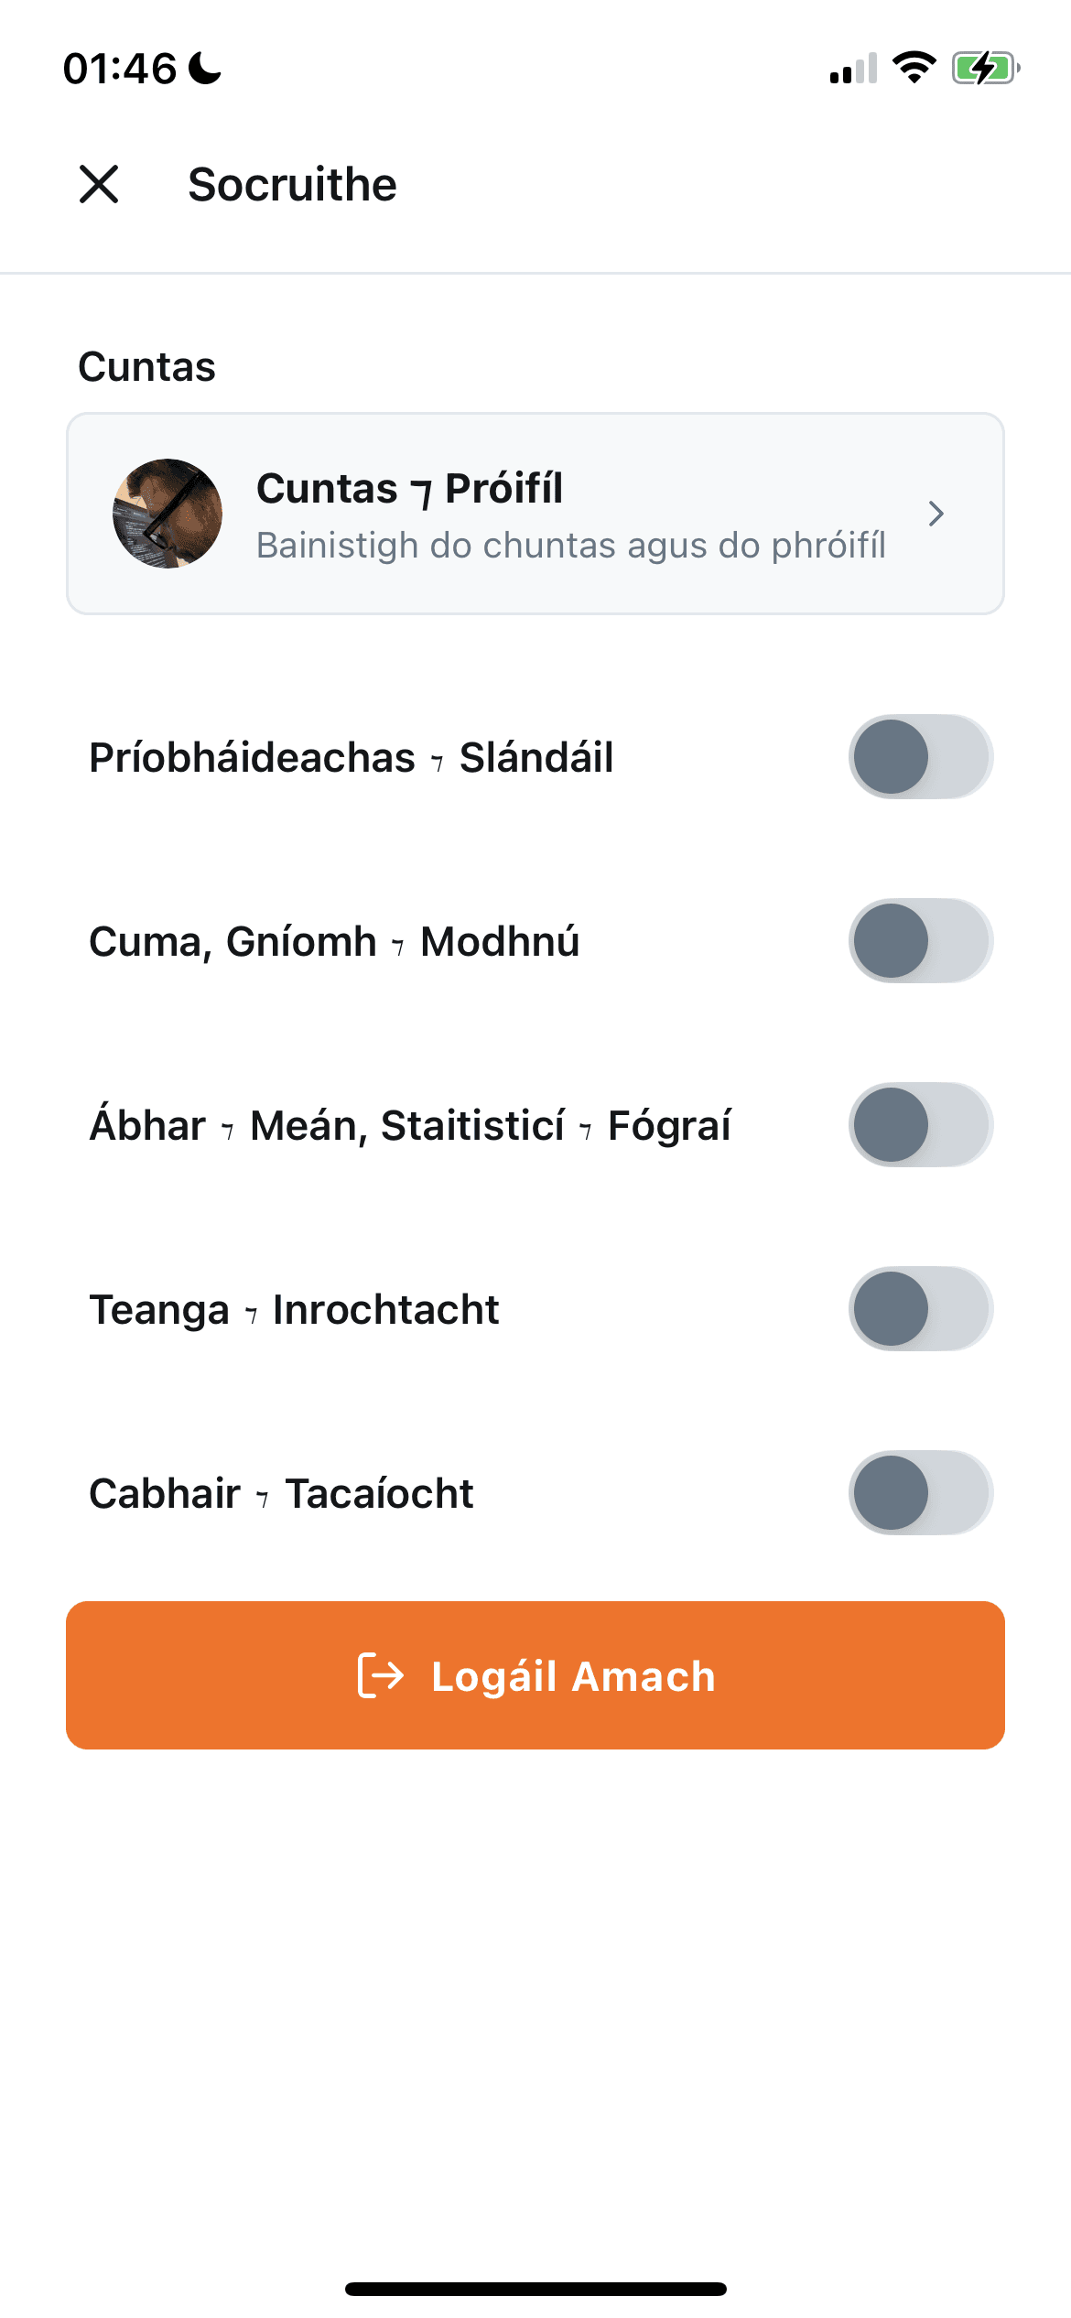Enable the Cuma, Gníomh ⁊ Modhnú switch
This screenshot has width=1071, height=2318.
tap(921, 941)
